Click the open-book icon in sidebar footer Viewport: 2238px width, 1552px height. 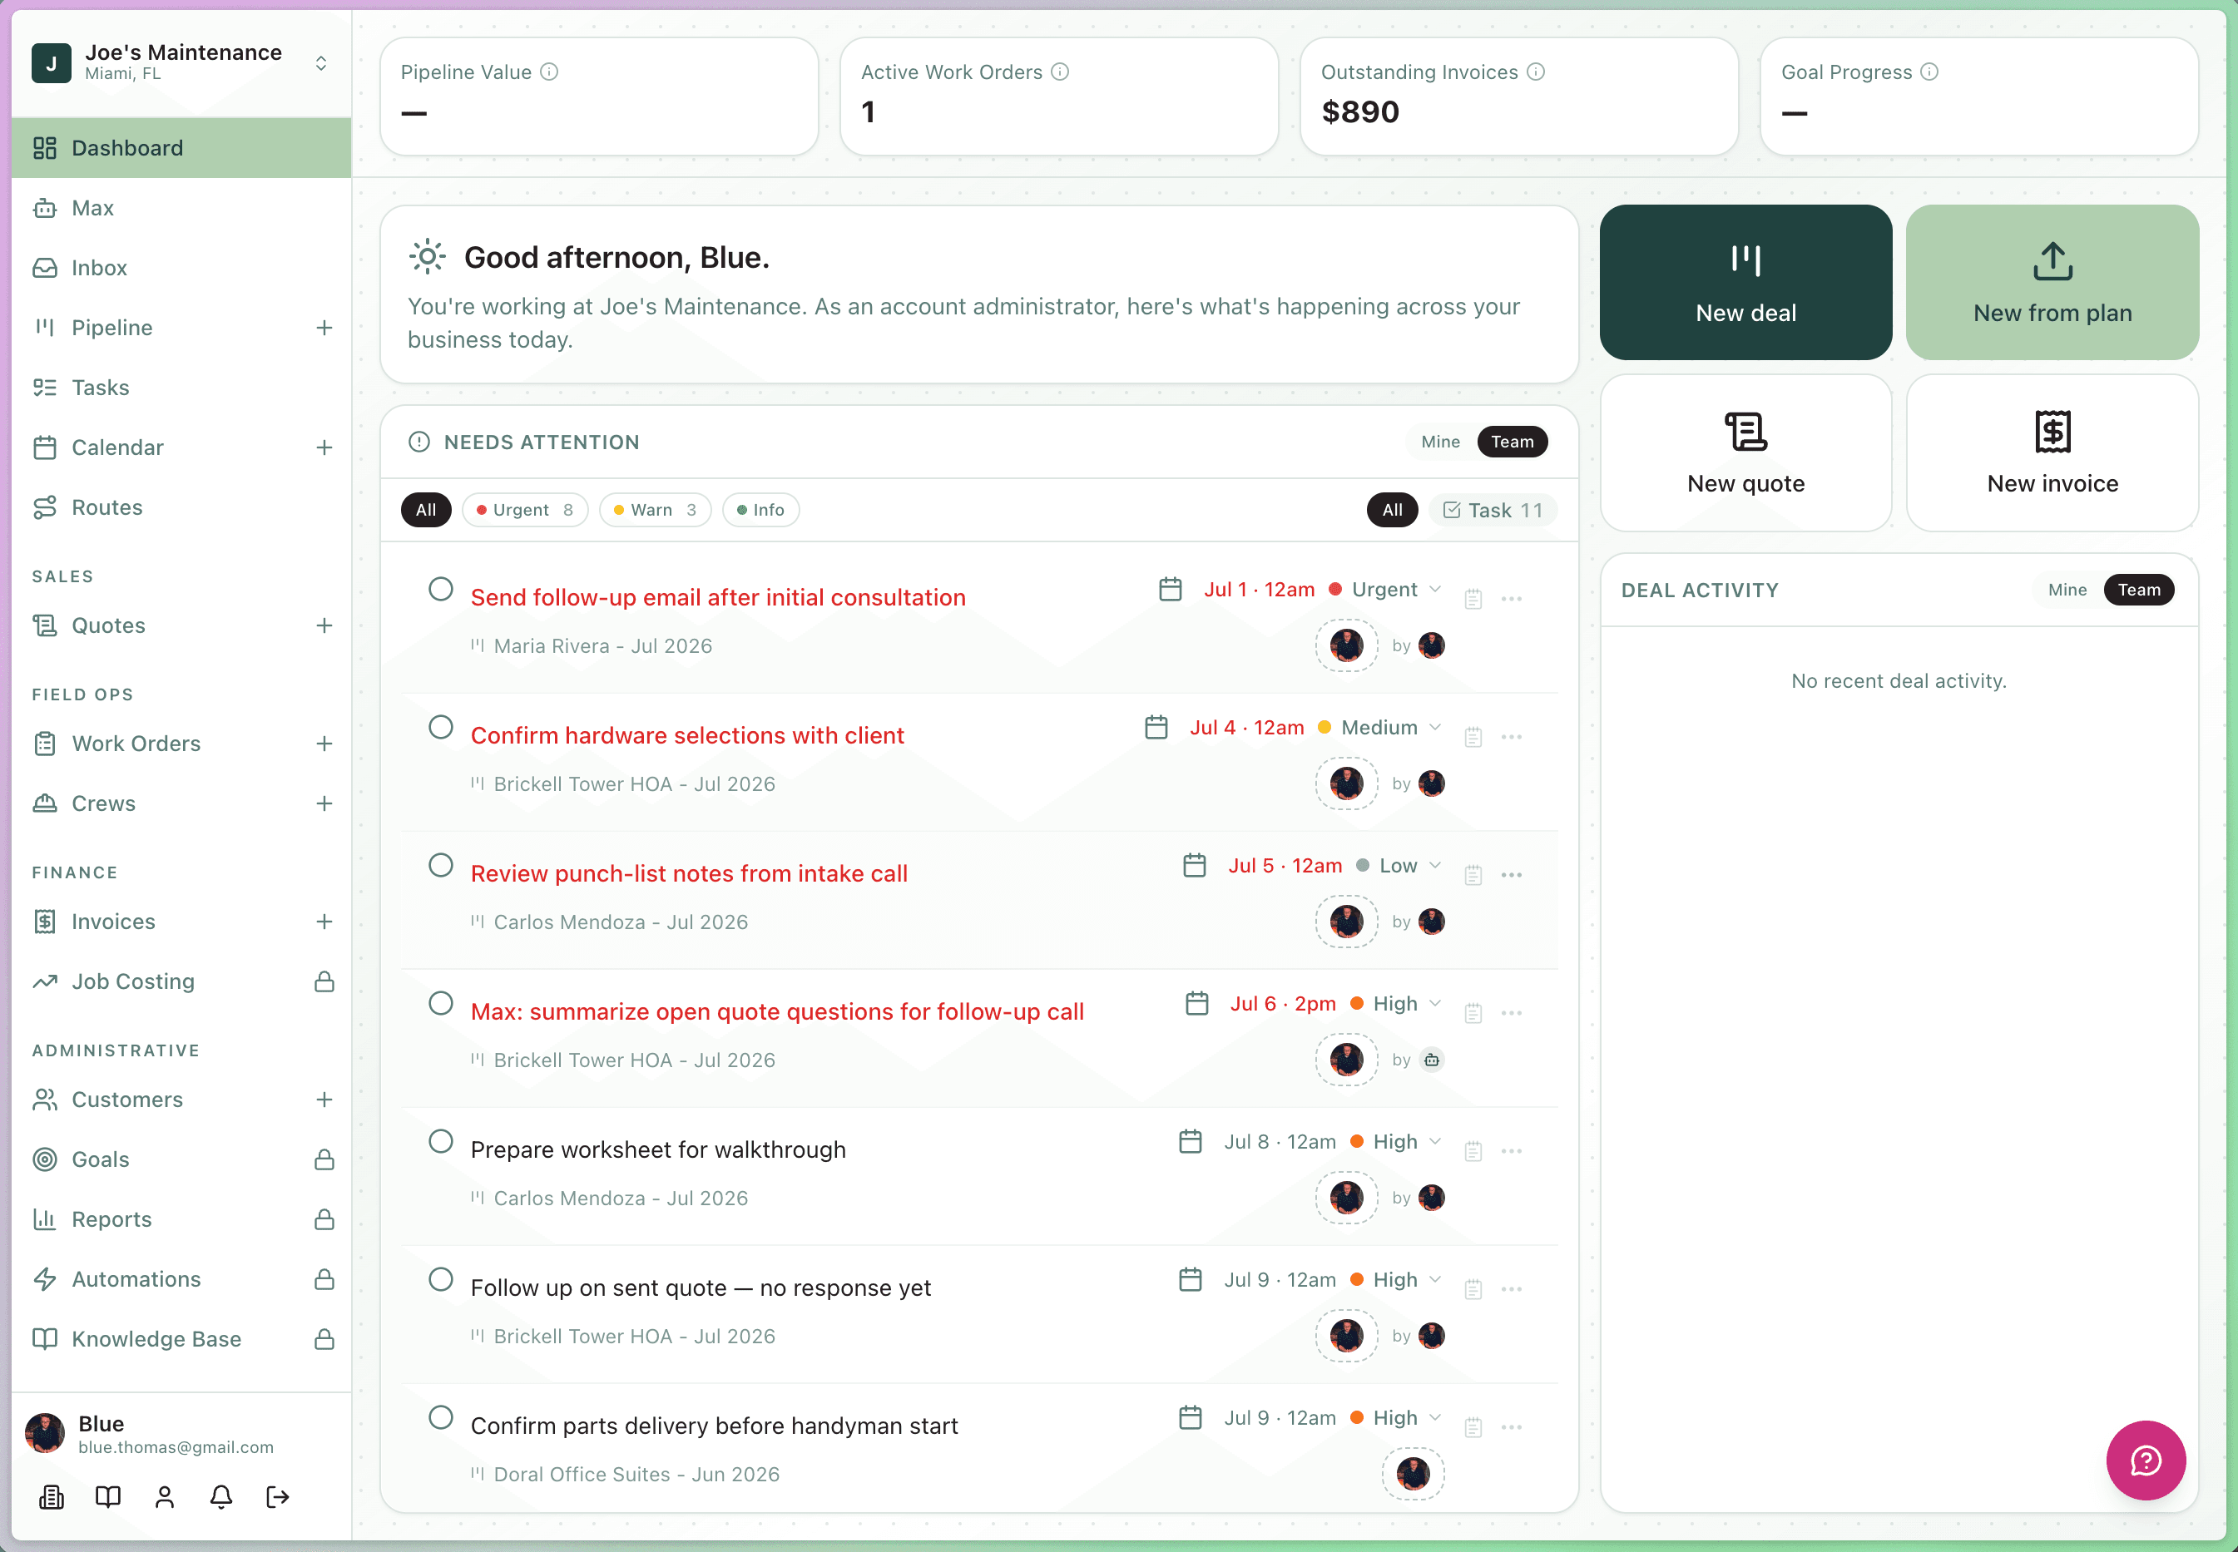pos(108,1496)
